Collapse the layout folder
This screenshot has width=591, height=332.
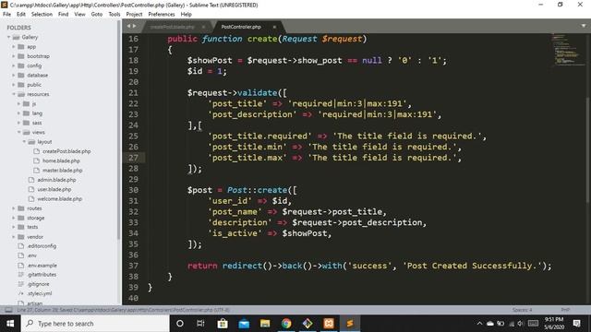click(x=24, y=142)
